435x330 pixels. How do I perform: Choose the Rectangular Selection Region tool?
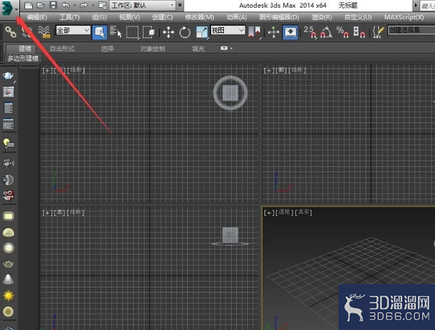pyautogui.click(x=133, y=32)
